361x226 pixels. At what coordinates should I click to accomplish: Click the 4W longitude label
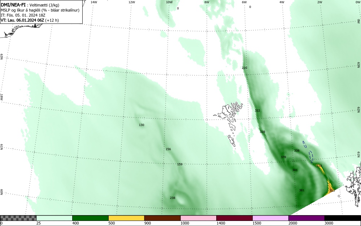(282, 2)
